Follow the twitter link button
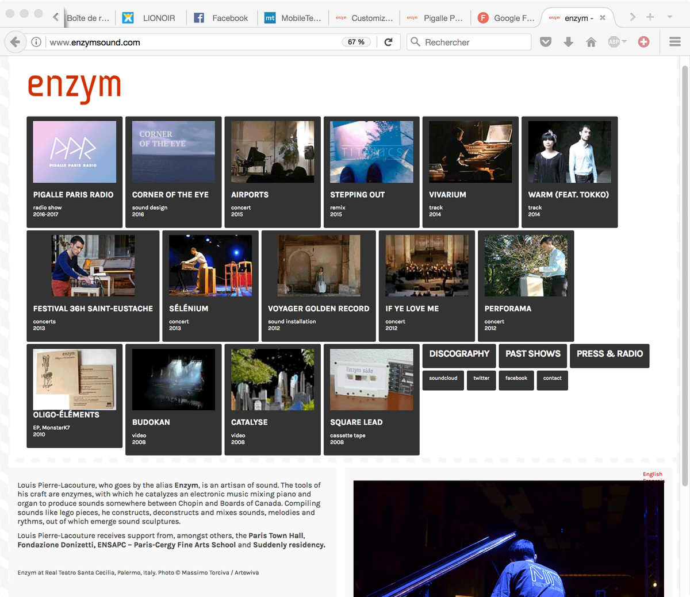The width and height of the screenshot is (690, 597). pos(481,380)
